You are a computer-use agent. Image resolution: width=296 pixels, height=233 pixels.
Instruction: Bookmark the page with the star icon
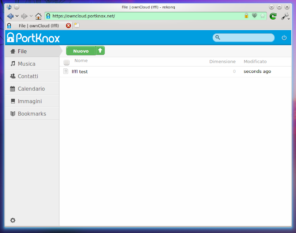[x=263, y=16]
